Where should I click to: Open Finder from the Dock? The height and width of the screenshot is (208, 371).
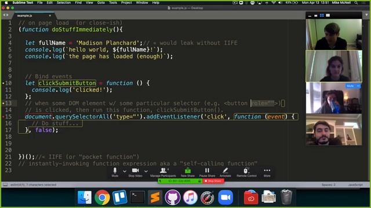click(85, 197)
